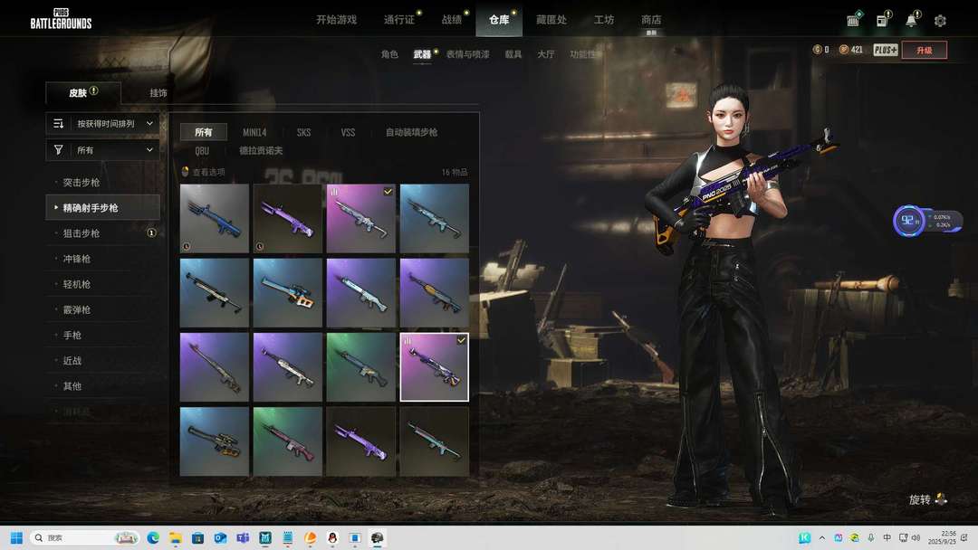This screenshot has height=550, width=978.
Task: Switch to the 挂饰 tab
Action: (158, 93)
